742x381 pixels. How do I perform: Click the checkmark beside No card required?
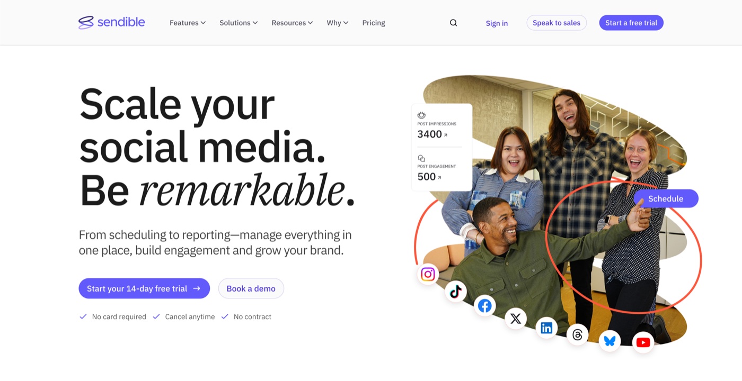point(83,316)
